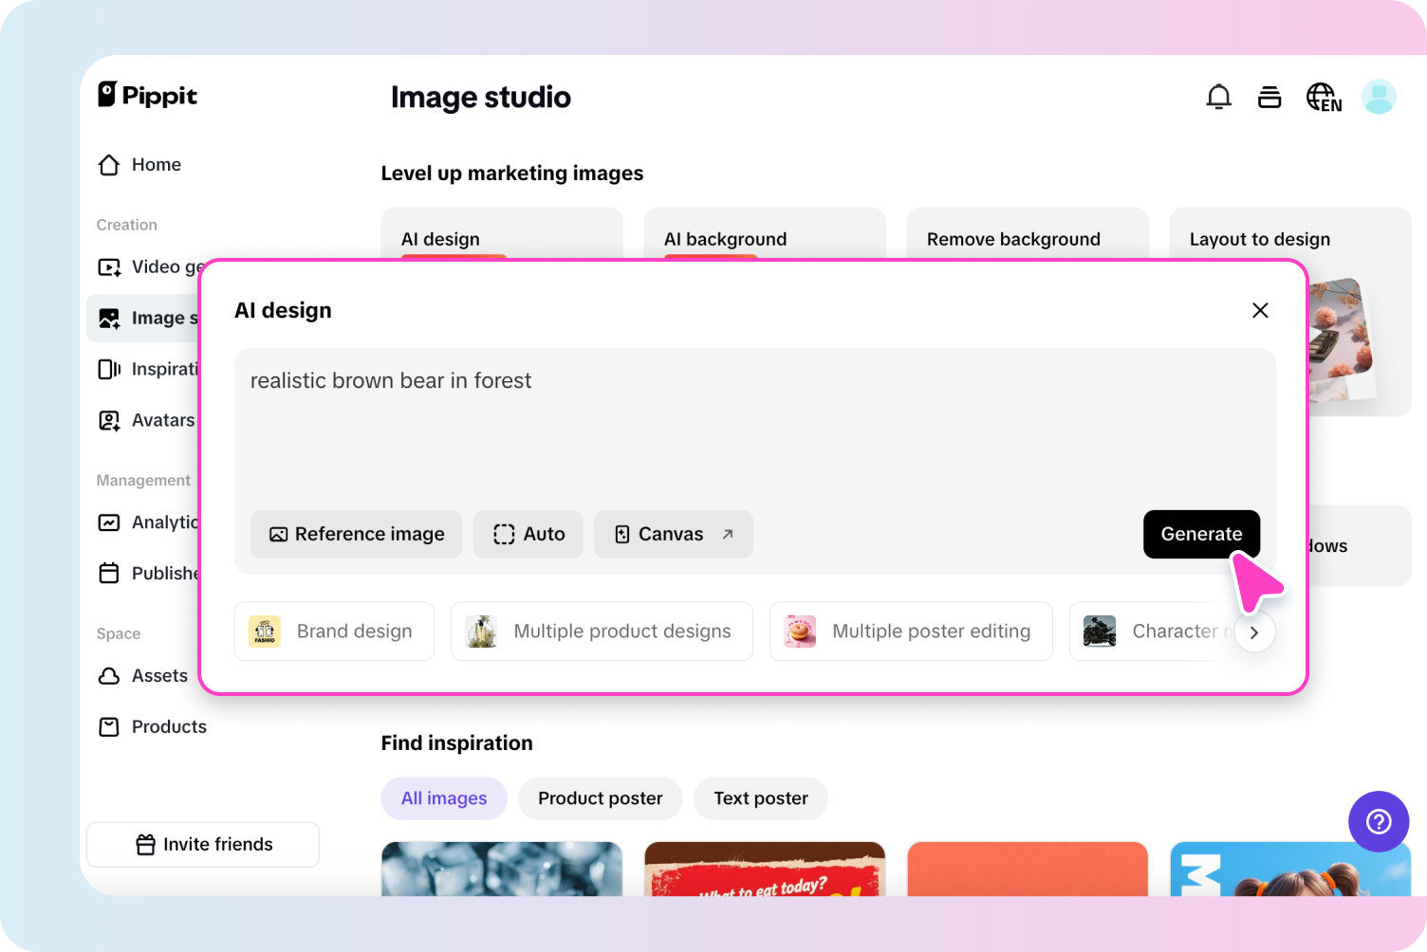Select the All images tab
1427x952 pixels.
point(444,798)
